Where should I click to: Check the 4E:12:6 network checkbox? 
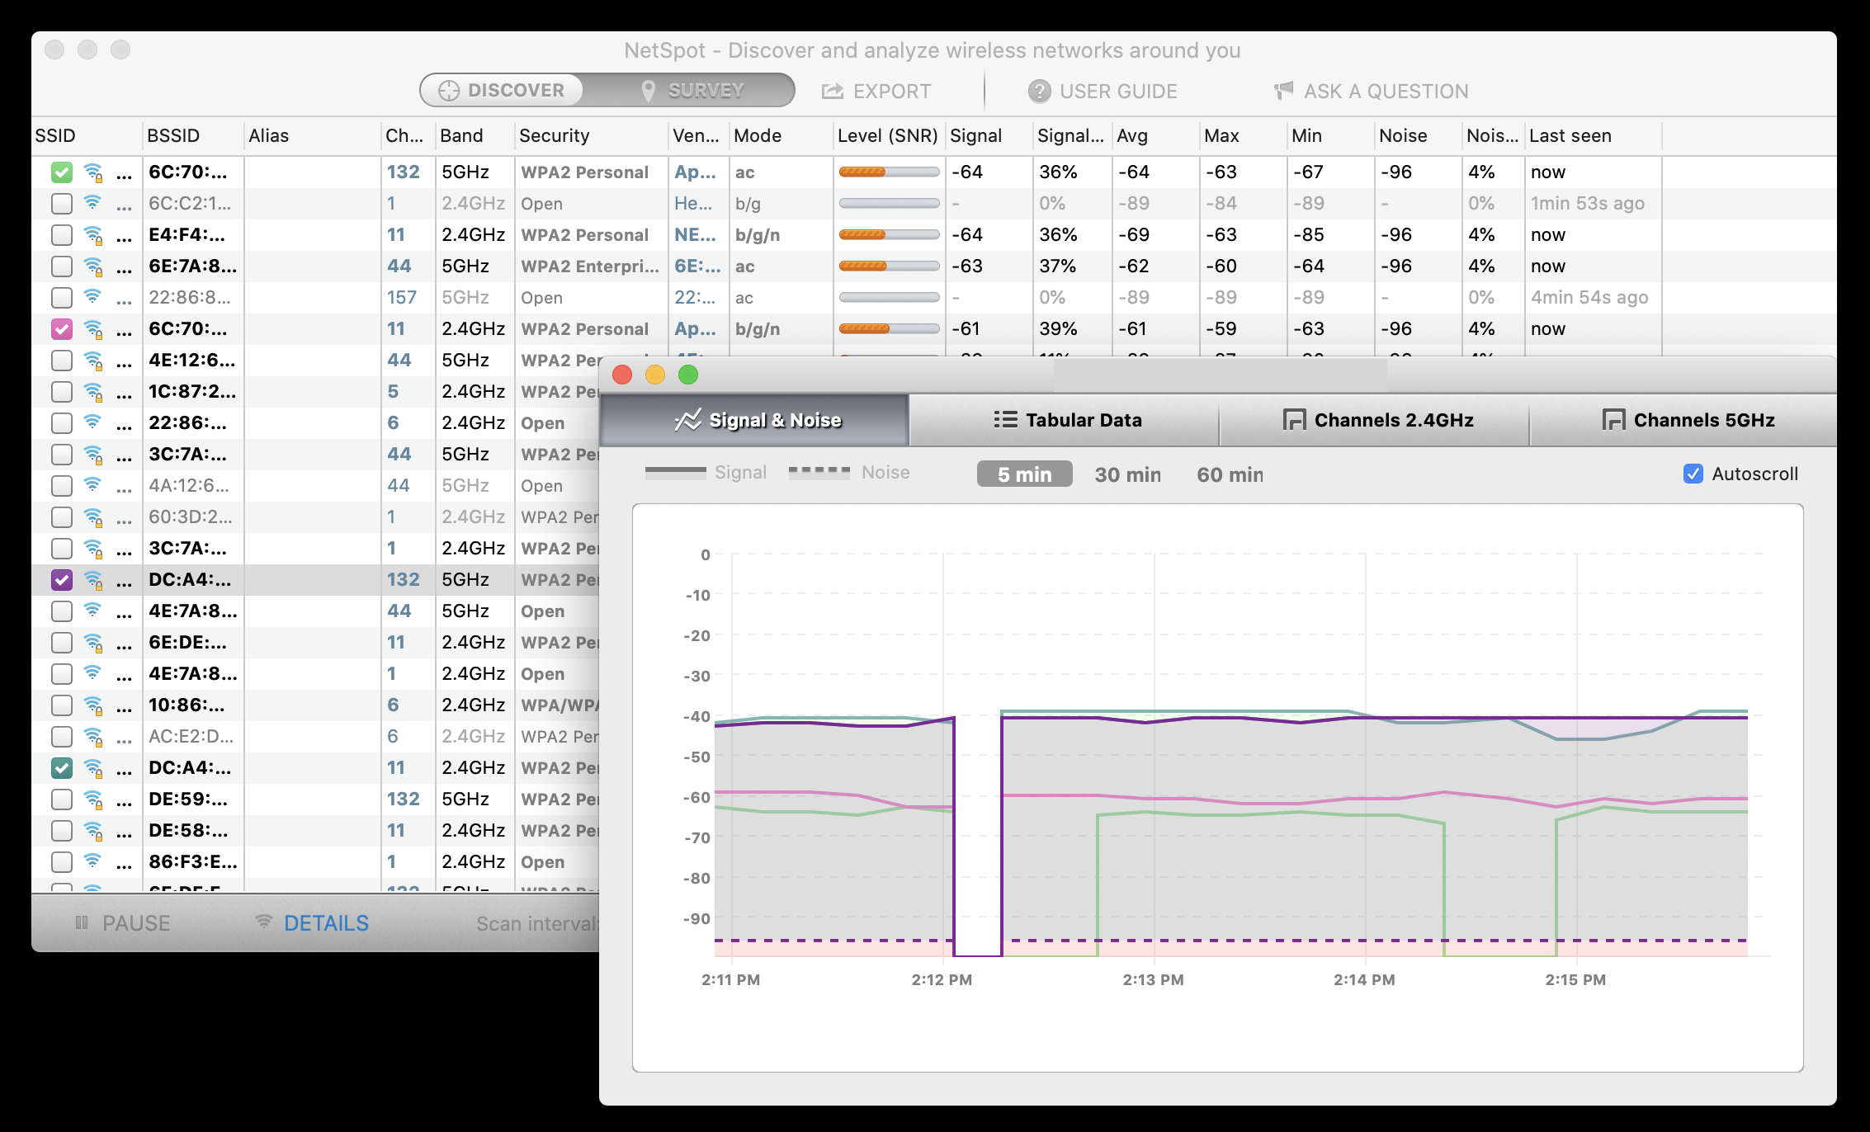pos(62,361)
